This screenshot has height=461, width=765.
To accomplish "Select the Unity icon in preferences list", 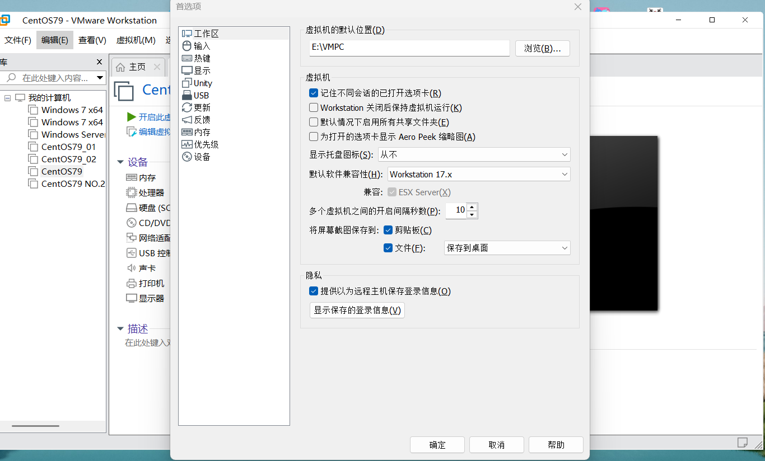I will point(187,83).
